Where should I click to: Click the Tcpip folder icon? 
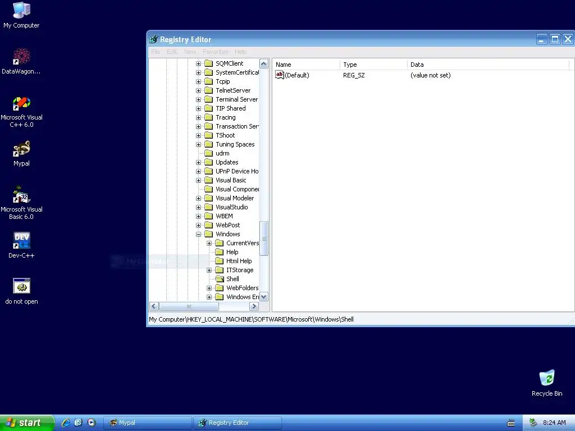[208, 81]
